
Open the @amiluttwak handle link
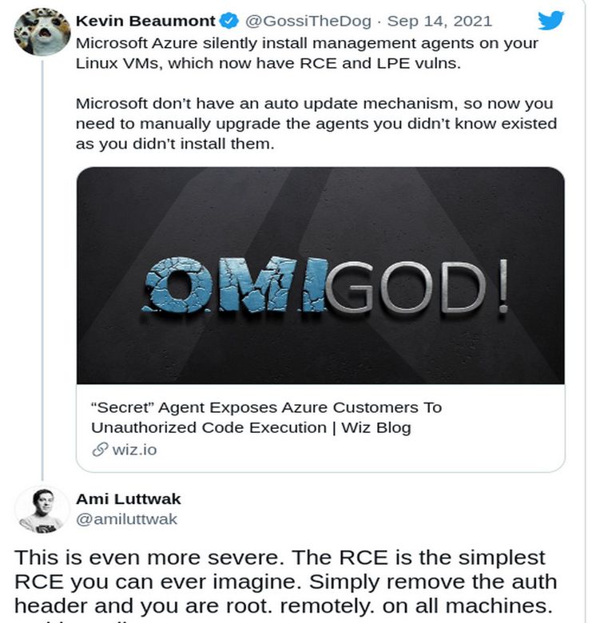pyautogui.click(x=126, y=519)
